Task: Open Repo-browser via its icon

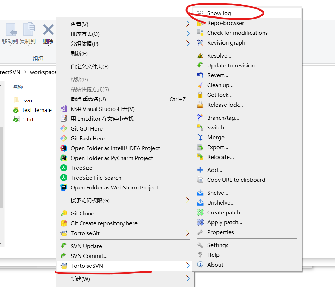Action: 200,23
